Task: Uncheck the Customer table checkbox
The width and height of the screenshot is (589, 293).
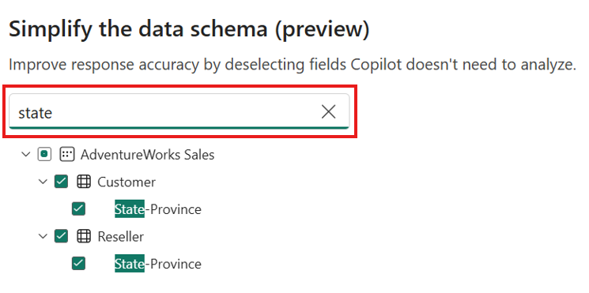Action: coord(61,182)
